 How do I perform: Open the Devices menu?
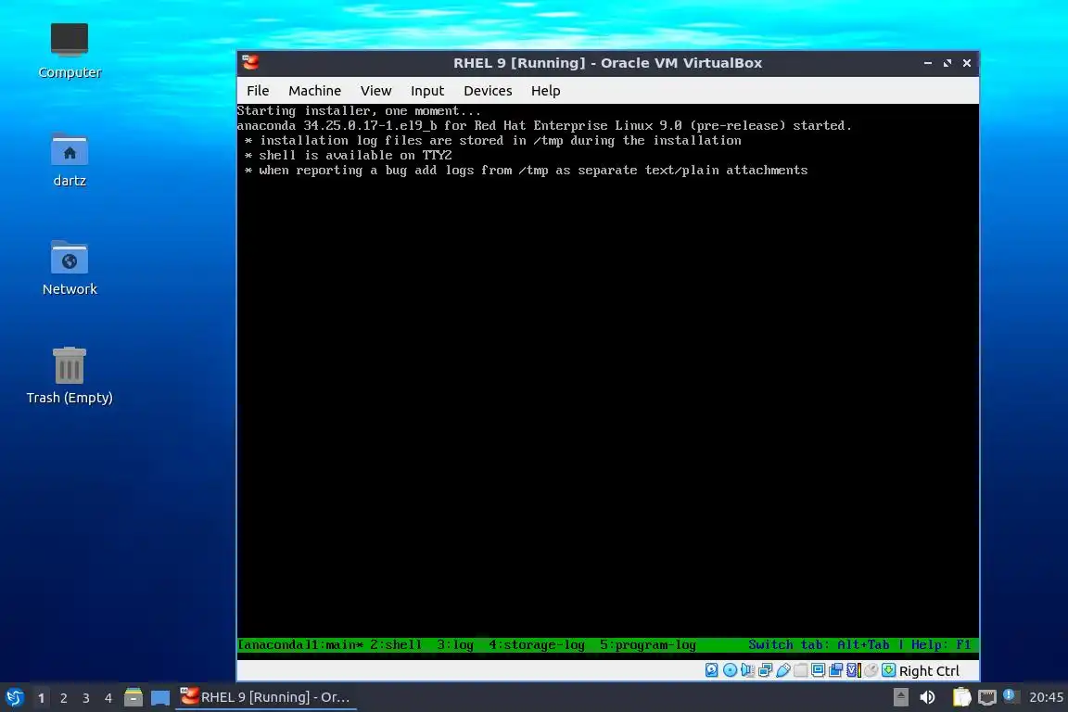click(x=488, y=91)
